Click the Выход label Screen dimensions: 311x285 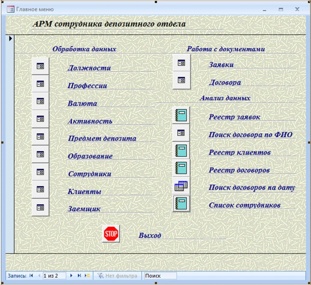point(150,235)
